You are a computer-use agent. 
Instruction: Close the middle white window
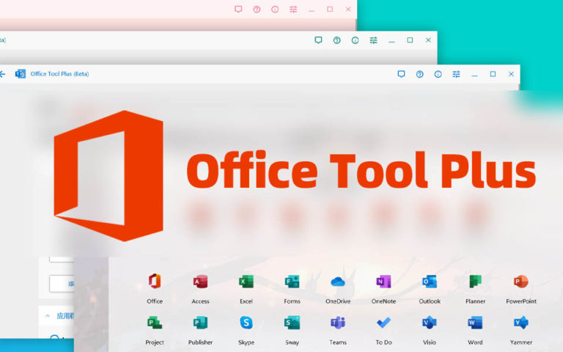coord(428,40)
